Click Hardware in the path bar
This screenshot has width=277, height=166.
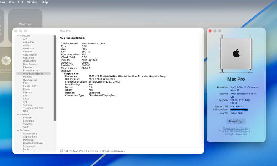pyautogui.click(x=92, y=151)
